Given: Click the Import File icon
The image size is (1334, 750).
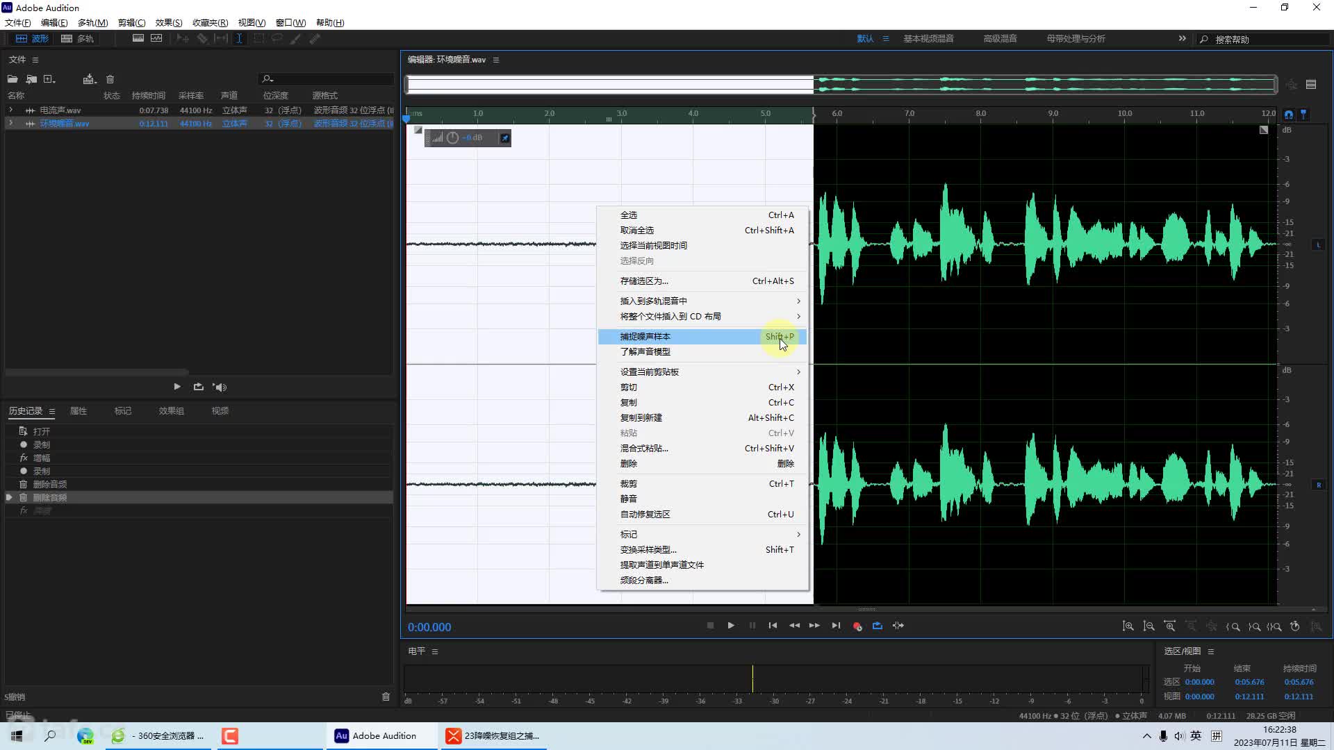Looking at the screenshot, I should point(31,79).
